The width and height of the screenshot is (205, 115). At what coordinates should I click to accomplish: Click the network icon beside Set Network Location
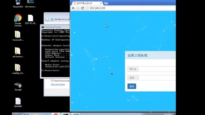click(x=52, y=19)
